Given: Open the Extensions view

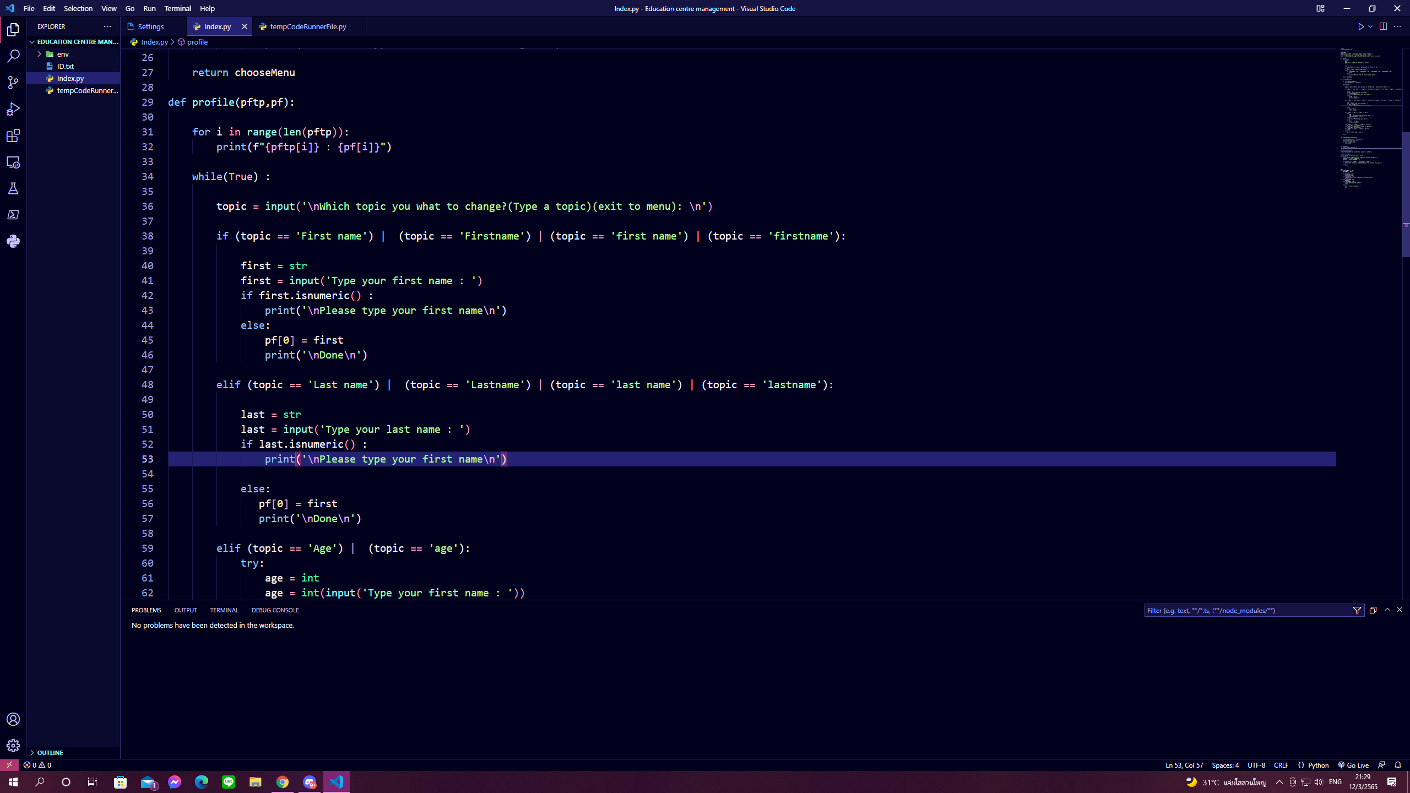Looking at the screenshot, I should click(x=13, y=135).
